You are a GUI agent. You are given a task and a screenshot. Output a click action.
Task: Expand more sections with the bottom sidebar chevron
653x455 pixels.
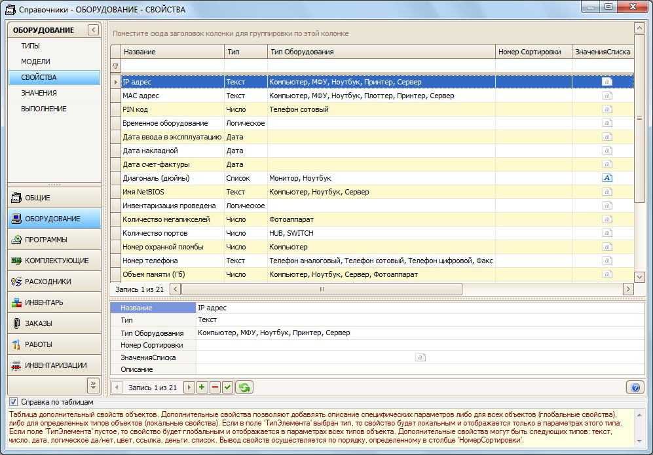pos(93,384)
